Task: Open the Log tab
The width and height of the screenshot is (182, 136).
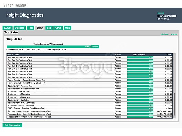Action: pos(49,28)
